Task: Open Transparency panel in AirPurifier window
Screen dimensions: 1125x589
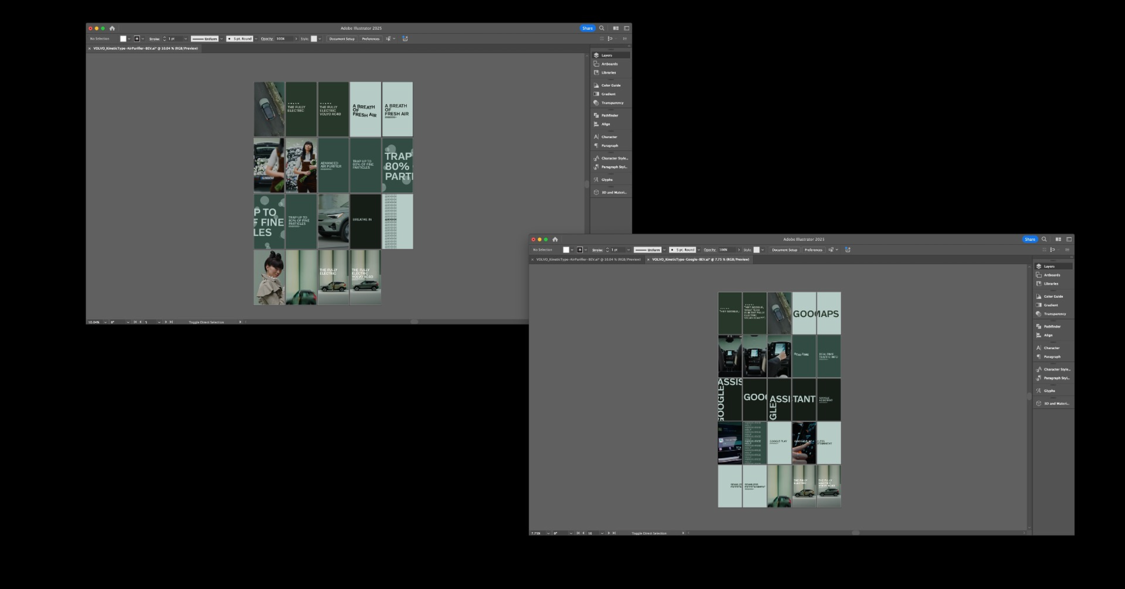Action: coord(611,103)
